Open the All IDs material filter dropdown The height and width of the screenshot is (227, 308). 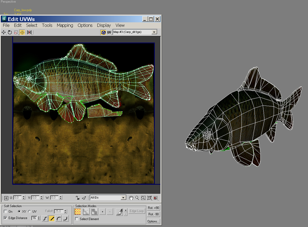click(x=124, y=197)
